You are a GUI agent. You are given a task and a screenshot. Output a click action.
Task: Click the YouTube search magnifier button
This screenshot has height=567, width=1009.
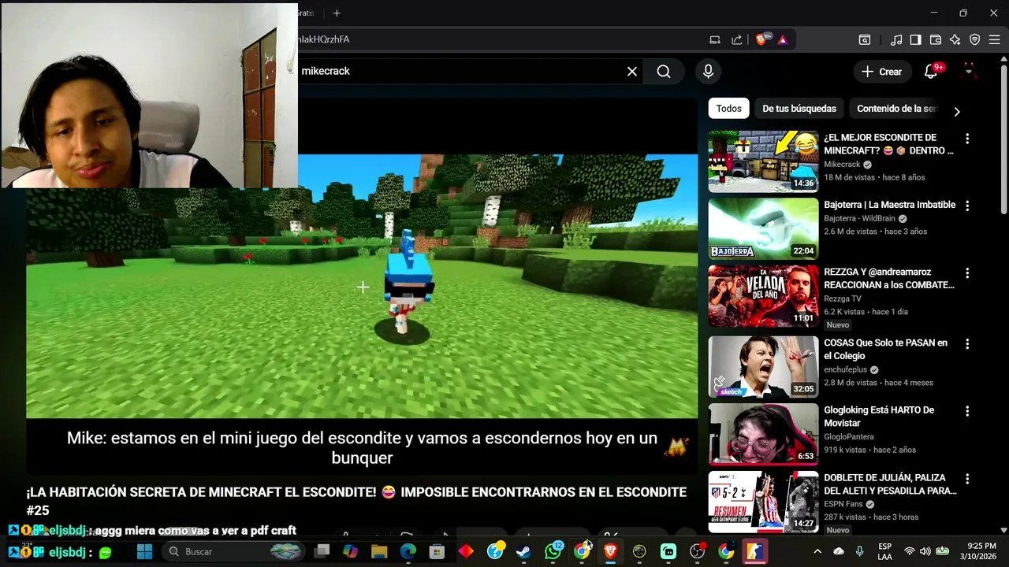click(664, 72)
